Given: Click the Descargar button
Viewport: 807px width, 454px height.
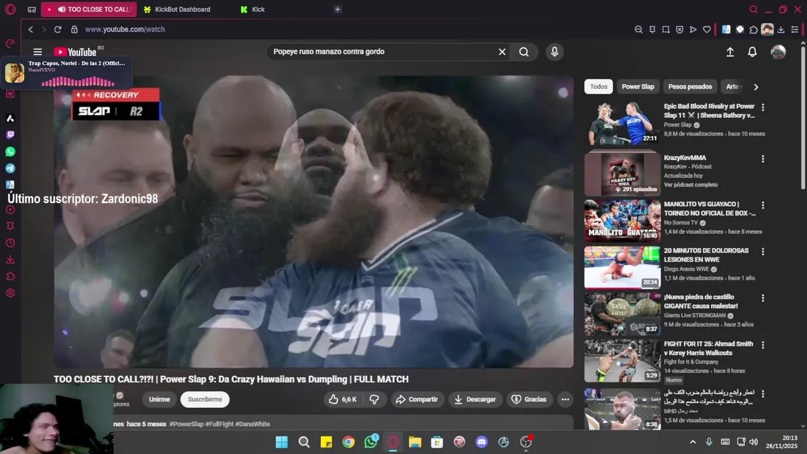Looking at the screenshot, I should [475, 399].
